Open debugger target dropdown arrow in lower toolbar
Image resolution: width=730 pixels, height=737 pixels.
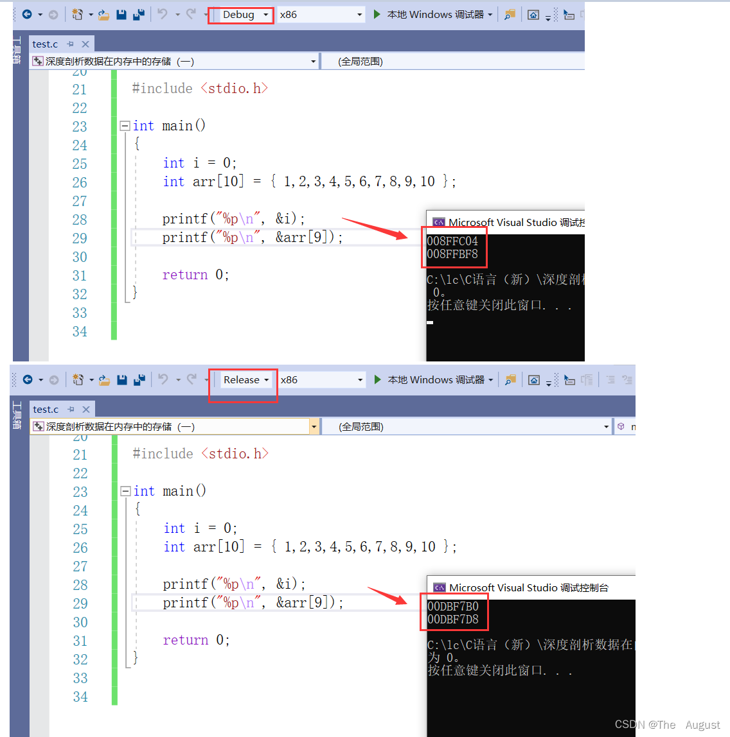490,380
